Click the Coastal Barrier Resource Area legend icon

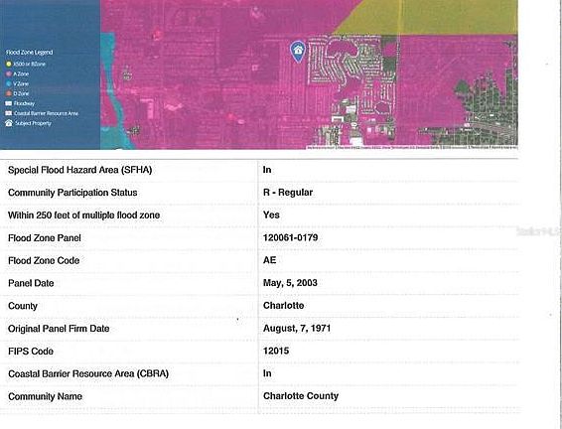pos(9,113)
